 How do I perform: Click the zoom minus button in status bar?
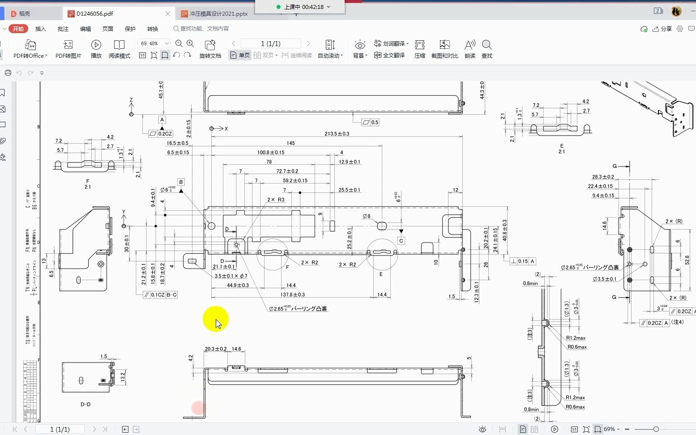[627, 429]
